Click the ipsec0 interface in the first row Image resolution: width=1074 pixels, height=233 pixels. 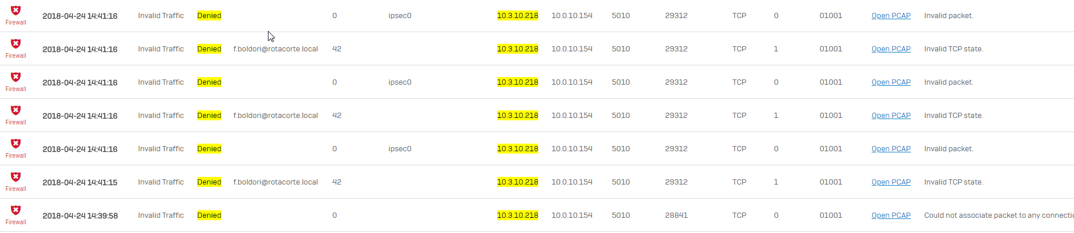click(400, 16)
